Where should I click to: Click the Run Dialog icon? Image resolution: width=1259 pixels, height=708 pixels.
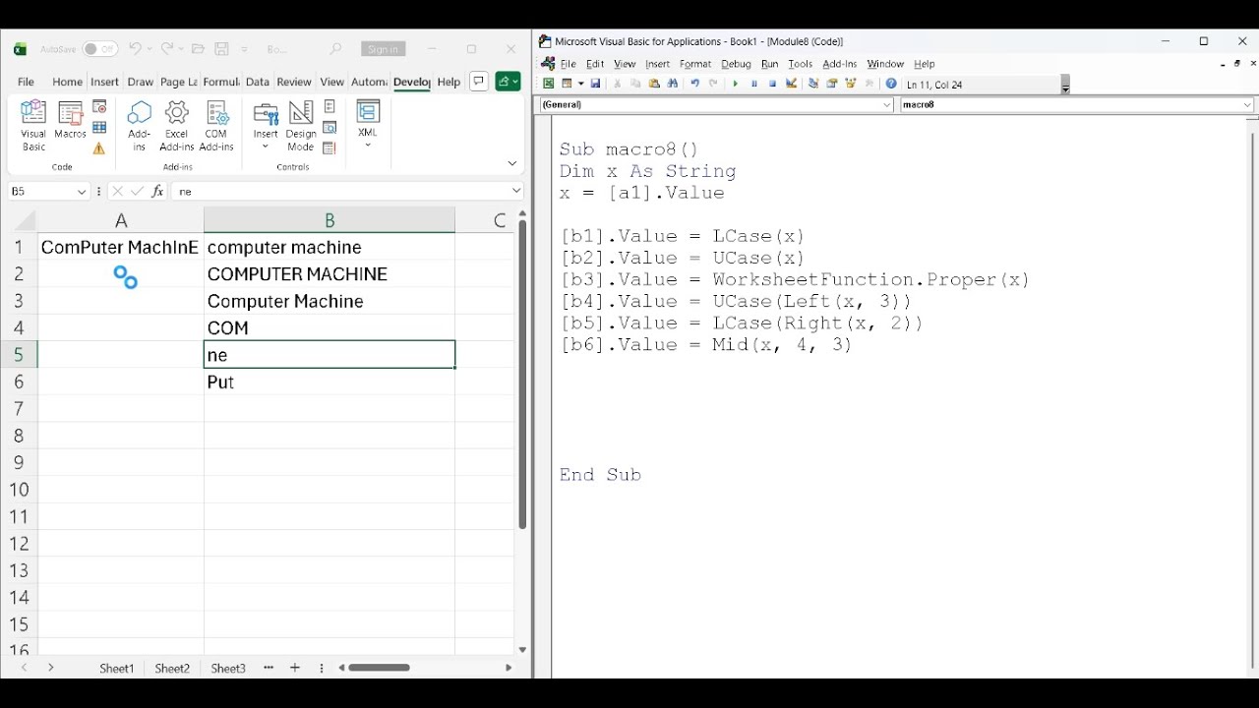(x=330, y=148)
